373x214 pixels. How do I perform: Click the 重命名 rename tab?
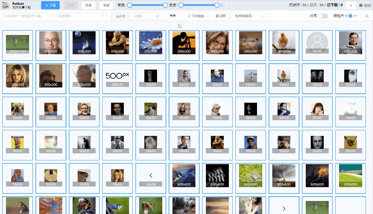121,16
